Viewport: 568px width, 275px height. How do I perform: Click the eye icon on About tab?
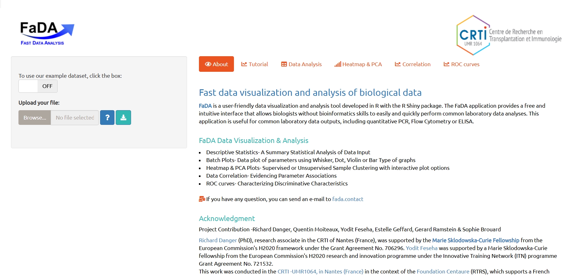tap(208, 64)
